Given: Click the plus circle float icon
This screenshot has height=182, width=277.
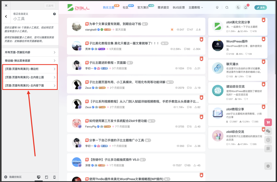Looking at the screenshot, I should tap(268, 140).
